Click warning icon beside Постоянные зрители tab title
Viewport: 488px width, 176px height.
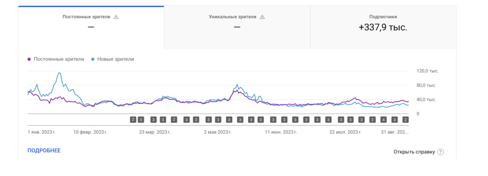point(116,17)
